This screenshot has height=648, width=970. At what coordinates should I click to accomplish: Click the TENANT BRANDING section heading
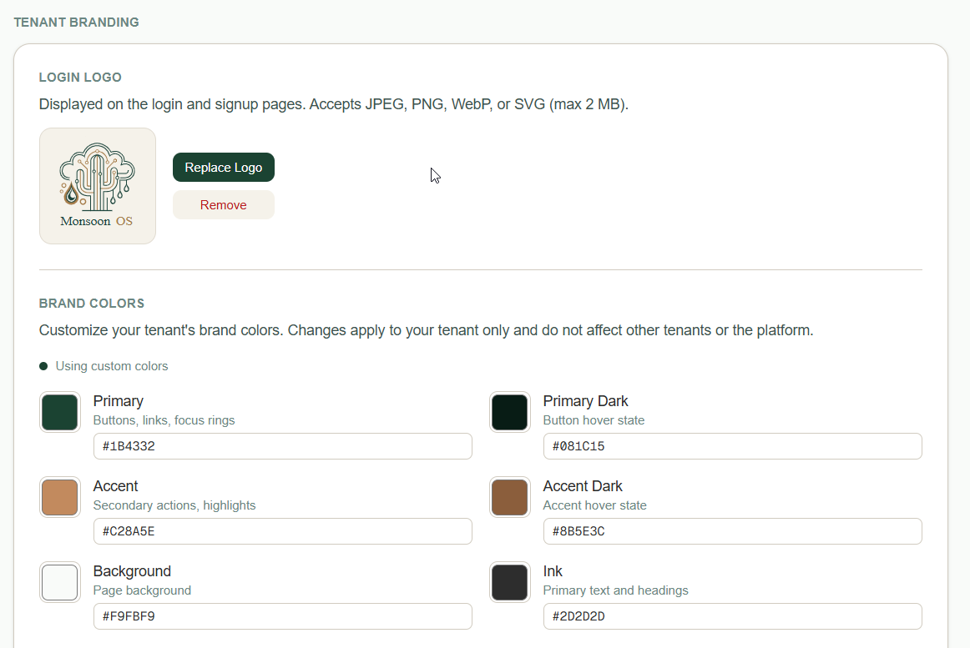[76, 22]
